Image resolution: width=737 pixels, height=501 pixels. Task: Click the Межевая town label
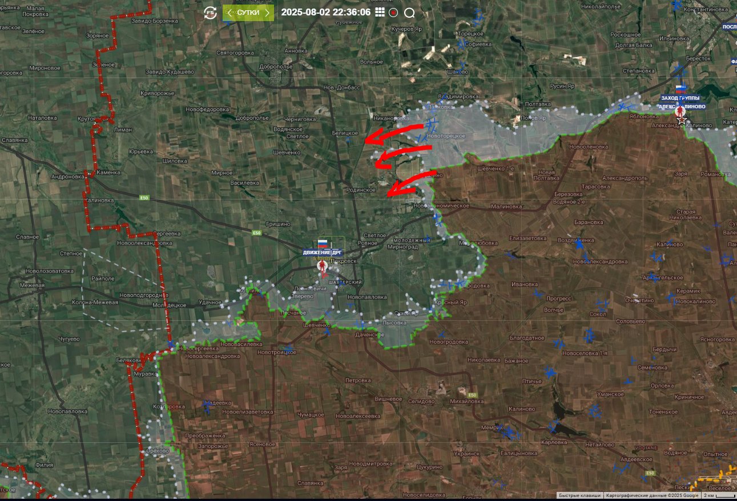point(32,284)
